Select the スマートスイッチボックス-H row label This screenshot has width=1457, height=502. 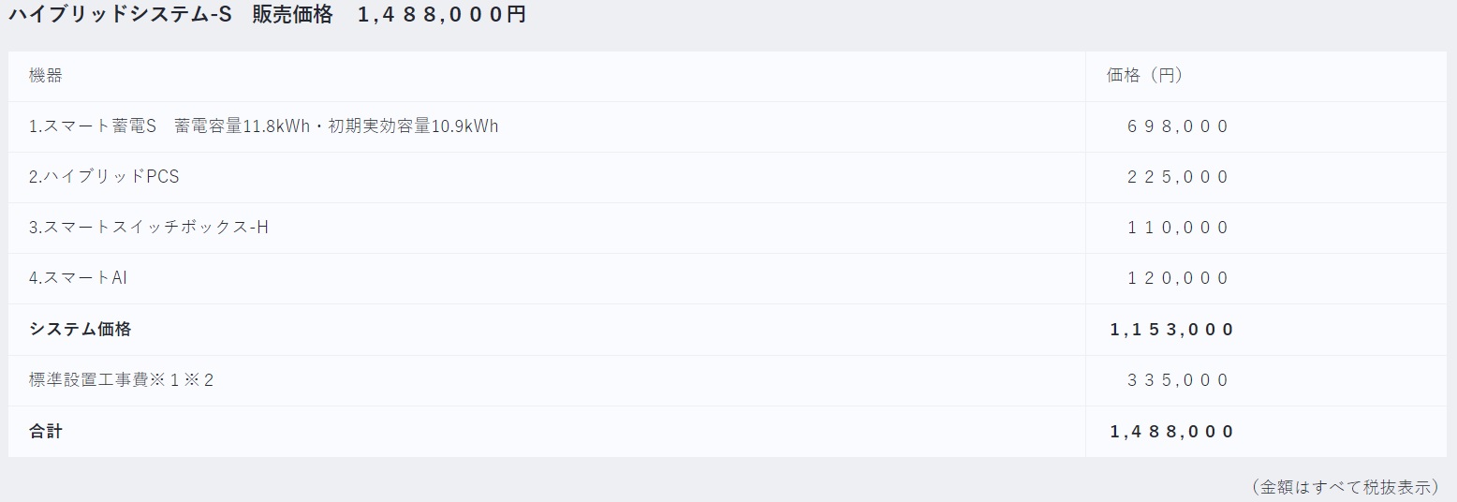pos(149,228)
